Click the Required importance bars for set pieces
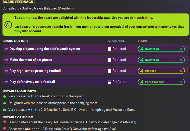 (x=109, y=60)
